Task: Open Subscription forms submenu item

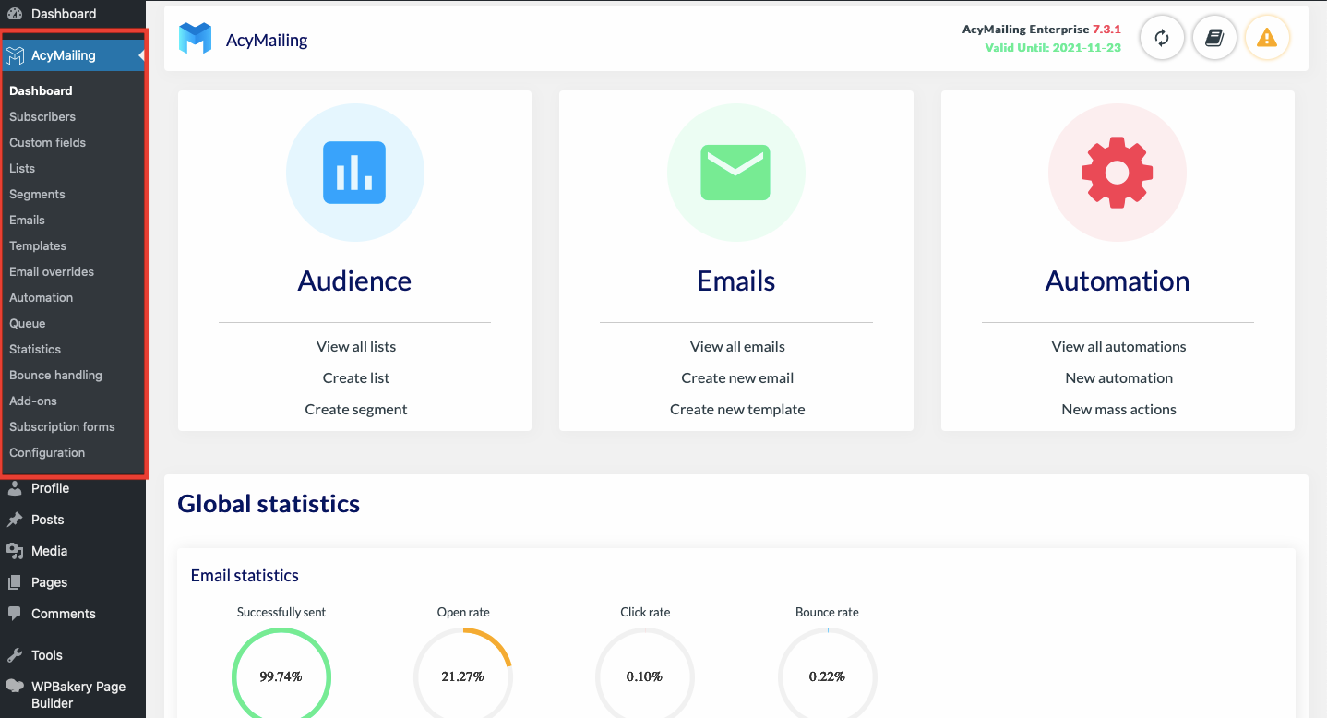Action: 62,426
